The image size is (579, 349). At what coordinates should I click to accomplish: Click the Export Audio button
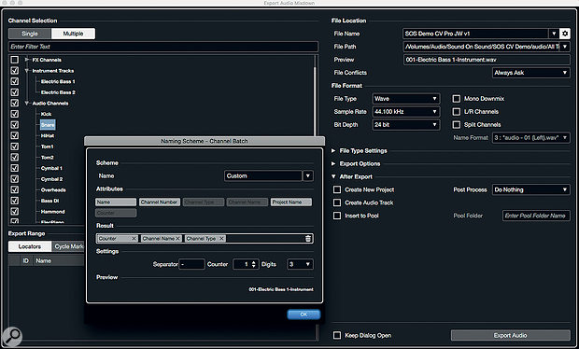(510, 335)
